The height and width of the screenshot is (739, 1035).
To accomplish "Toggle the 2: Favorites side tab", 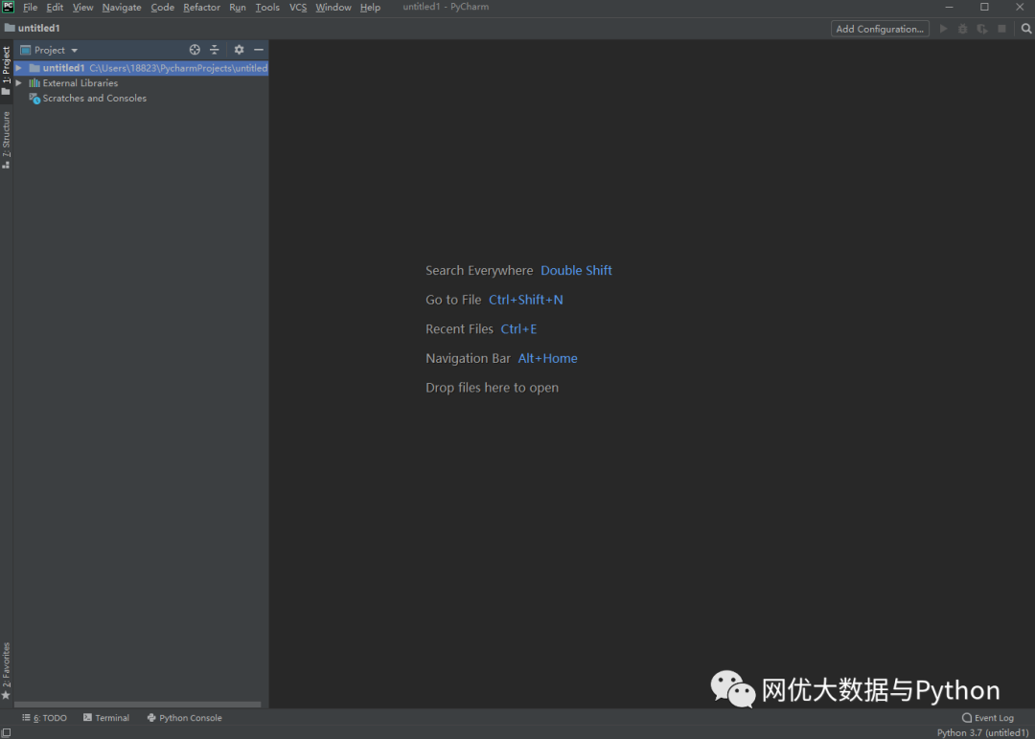I will point(7,670).
